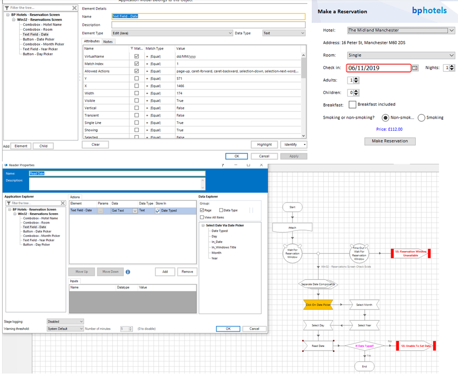Select the Start stage in the flowchart

pyautogui.click(x=292, y=207)
